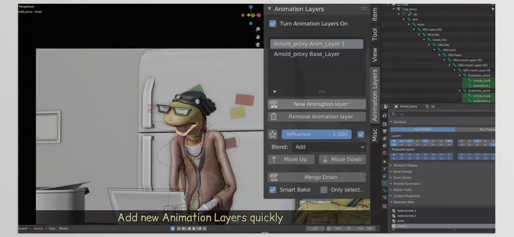Open the Object Data armature properties tab

tap(384, 183)
